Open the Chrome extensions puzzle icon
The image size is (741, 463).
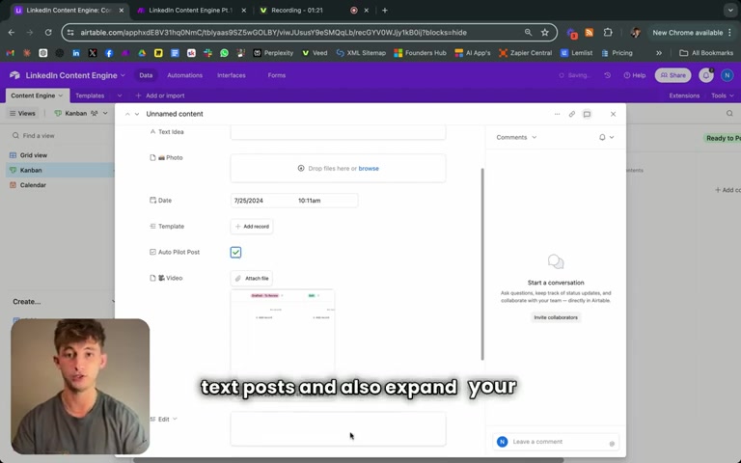click(608, 33)
